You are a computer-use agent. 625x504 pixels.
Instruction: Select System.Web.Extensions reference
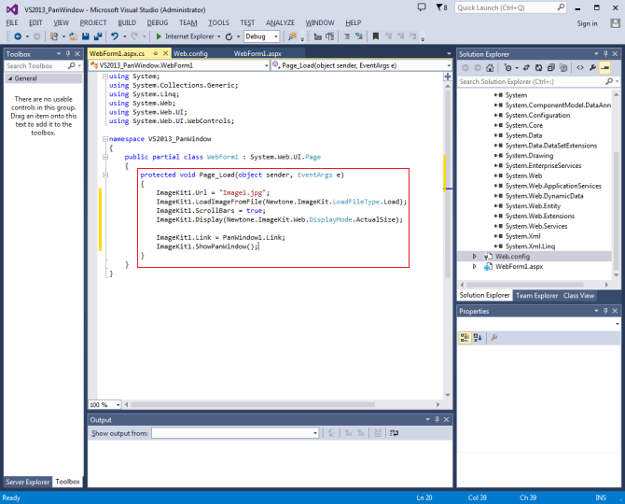[x=540, y=217]
